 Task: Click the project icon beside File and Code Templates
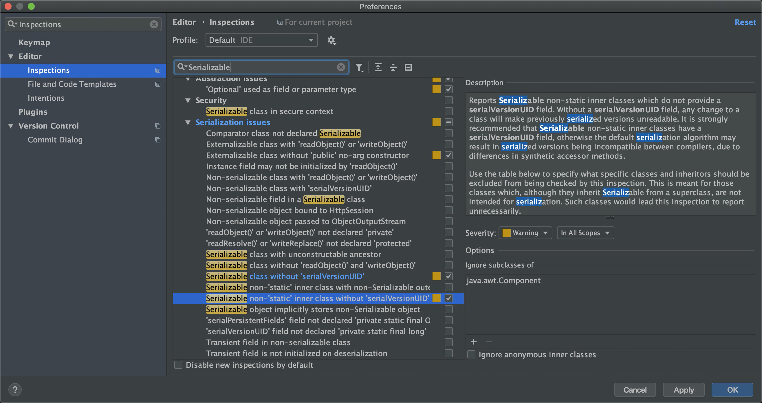tap(158, 84)
